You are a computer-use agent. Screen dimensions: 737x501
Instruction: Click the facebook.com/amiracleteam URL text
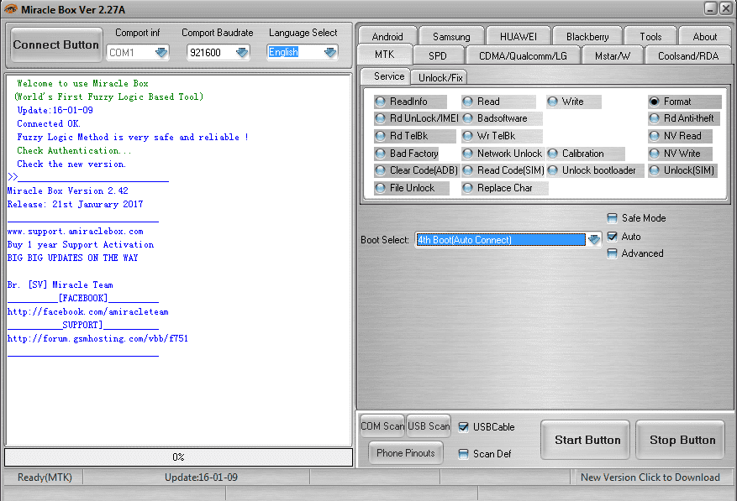[x=88, y=312]
